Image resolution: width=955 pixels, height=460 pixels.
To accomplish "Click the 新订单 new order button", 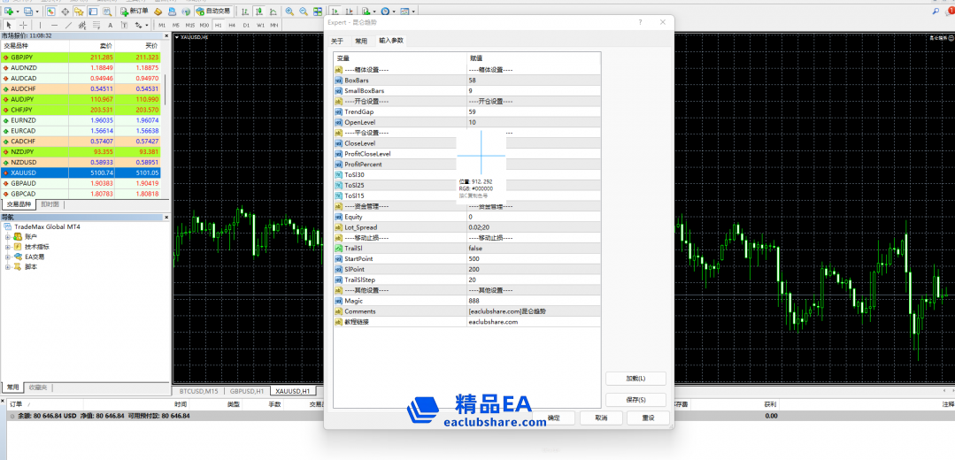I will tap(134, 11).
